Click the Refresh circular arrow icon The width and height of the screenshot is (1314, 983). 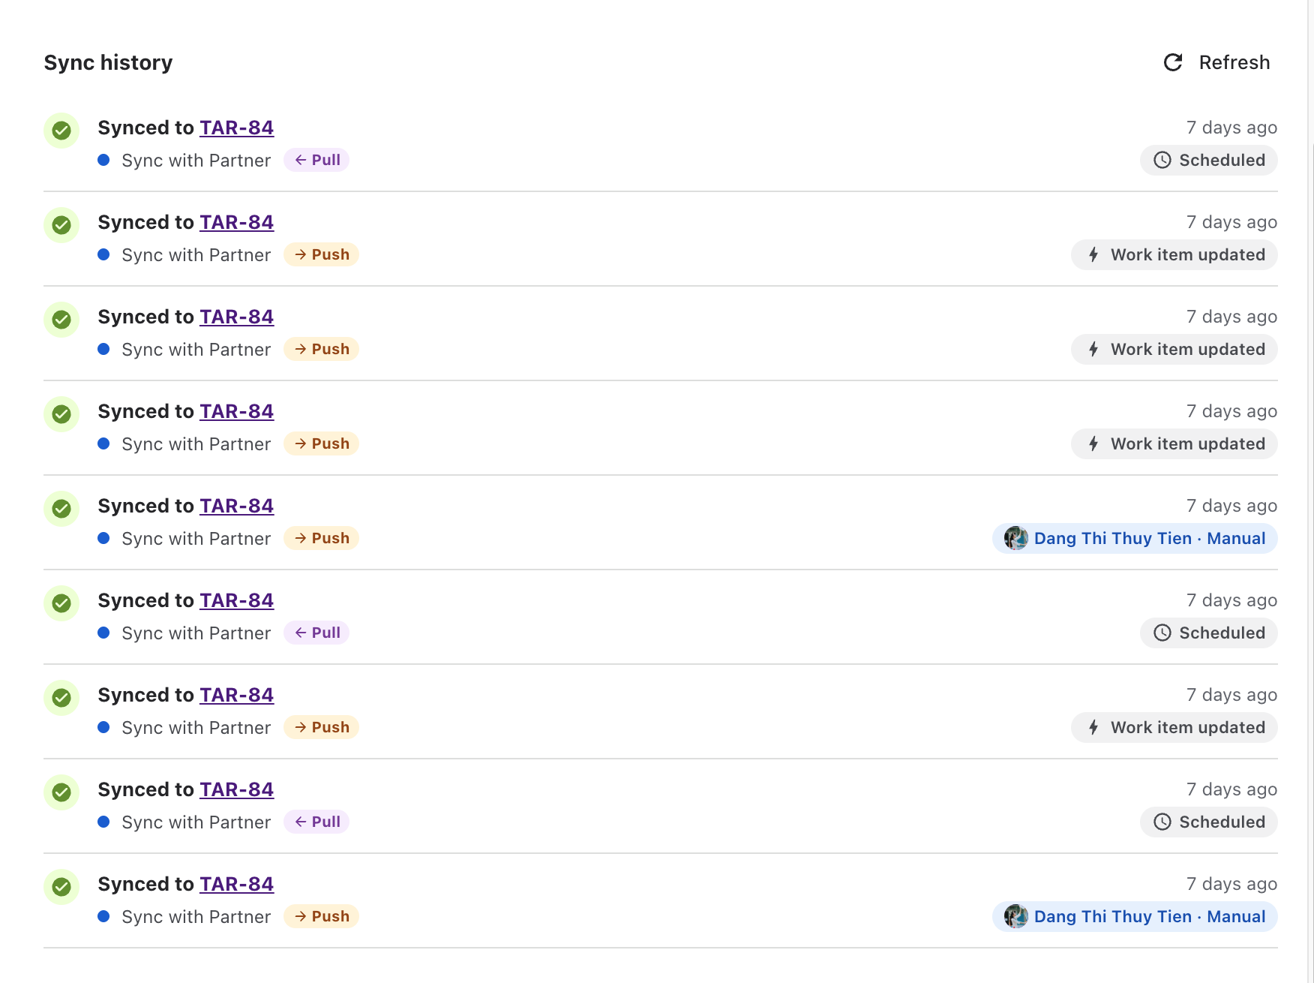click(1173, 62)
